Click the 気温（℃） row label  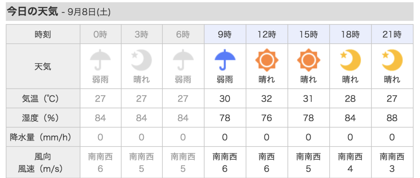43,99
